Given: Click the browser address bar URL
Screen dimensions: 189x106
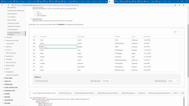Looking at the screenshot, I should (50, 5).
